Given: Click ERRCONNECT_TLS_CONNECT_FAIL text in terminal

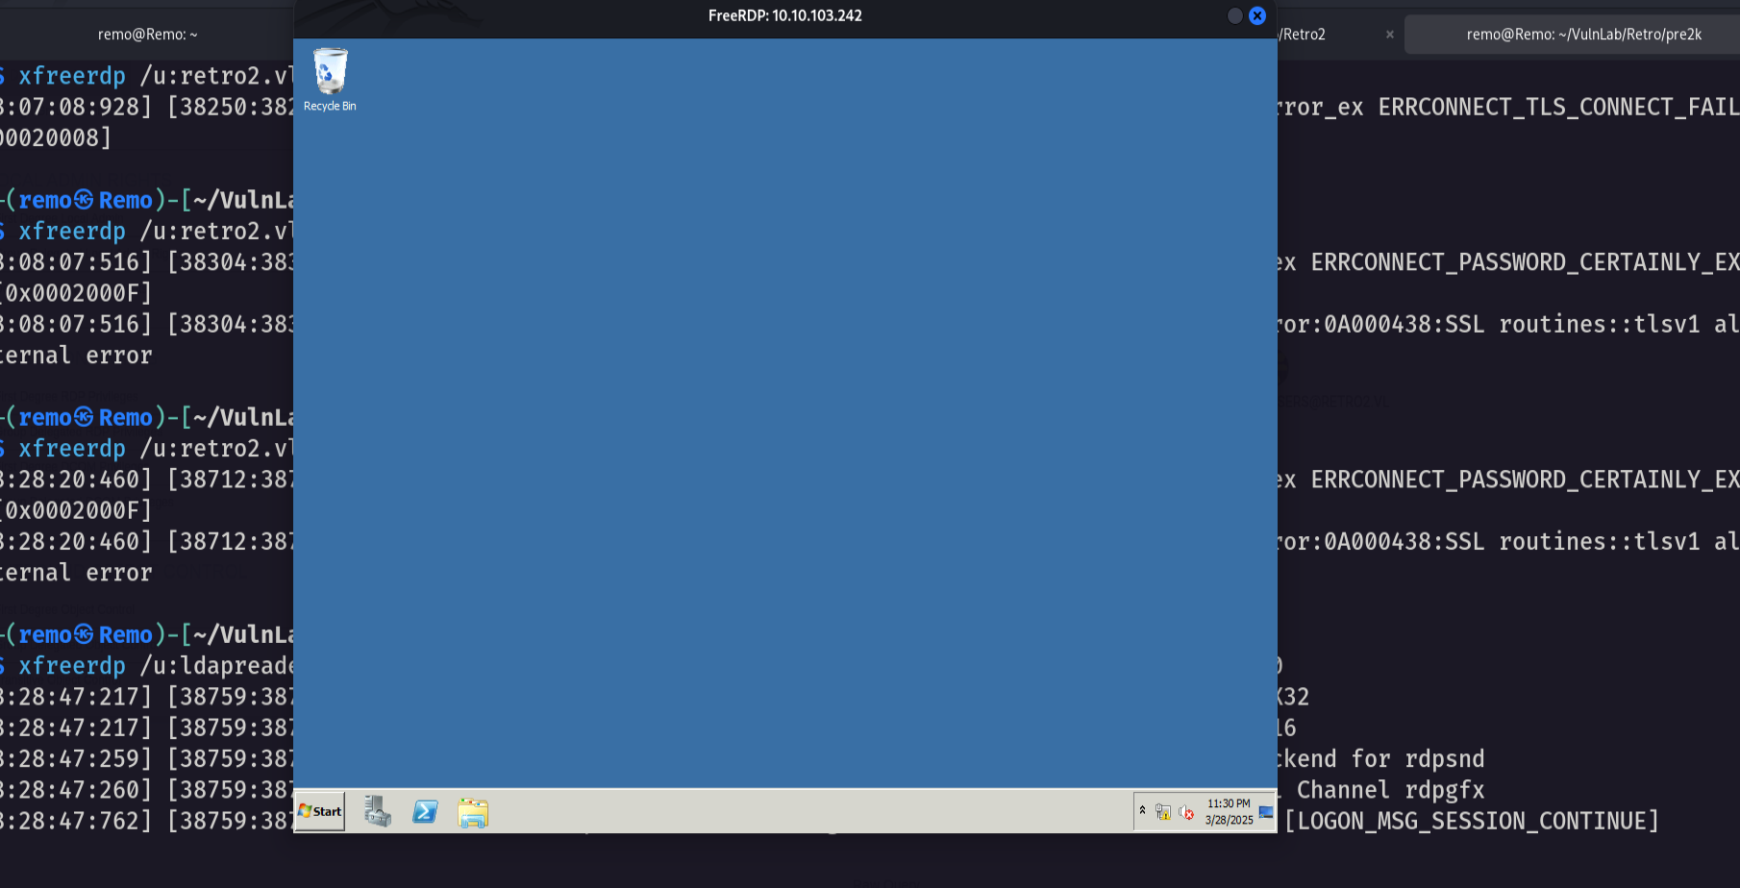Looking at the screenshot, I should (1558, 107).
